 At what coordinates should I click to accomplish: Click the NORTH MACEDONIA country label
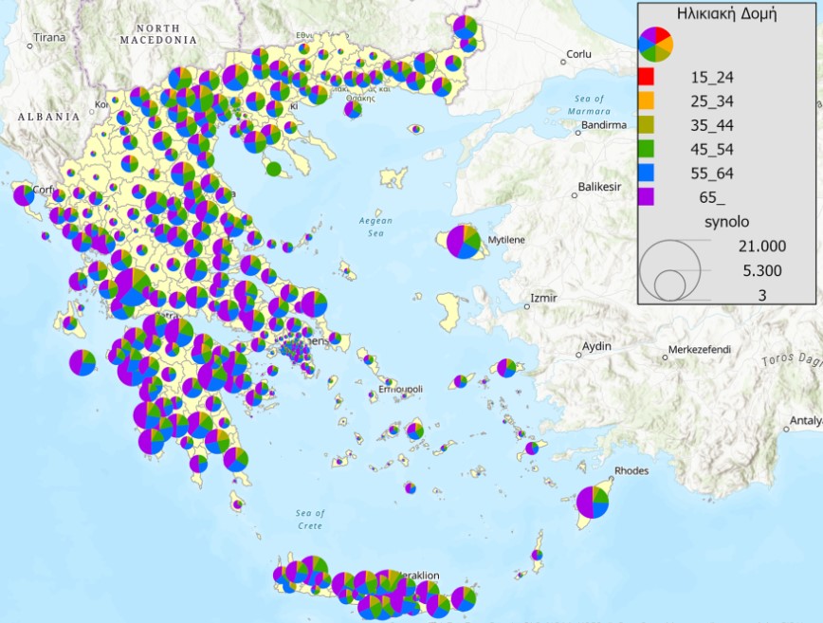coord(158,34)
